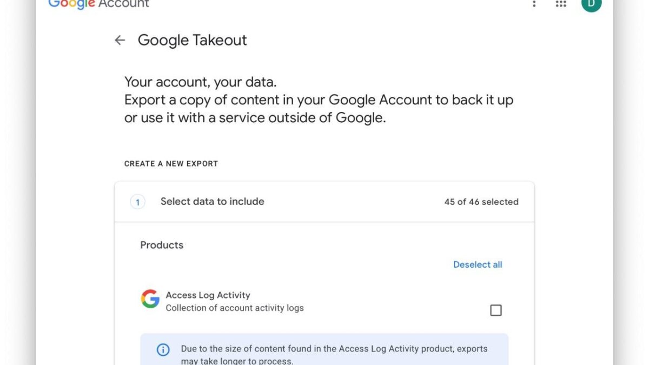Click the Google Account logo
This screenshot has height=365, width=649.
(x=98, y=4)
